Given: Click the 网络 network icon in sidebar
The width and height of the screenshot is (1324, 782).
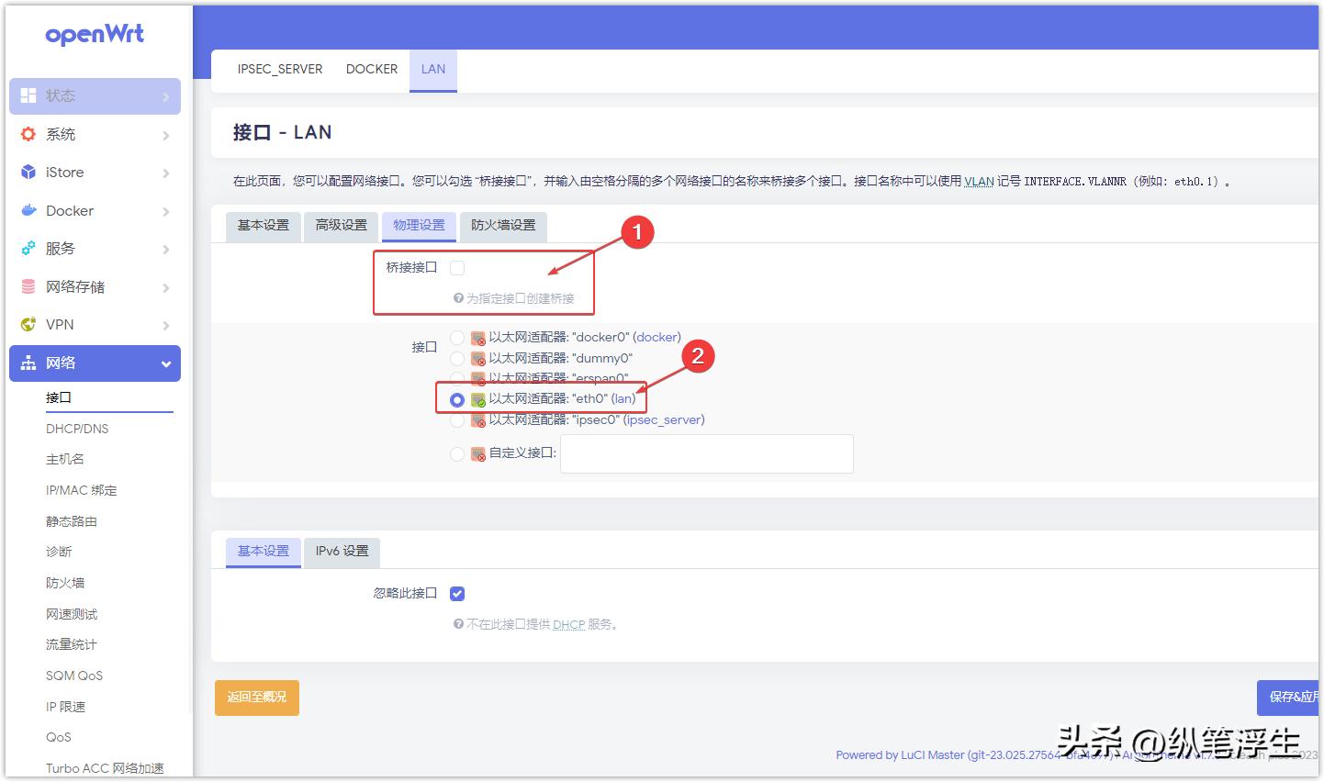Looking at the screenshot, I should point(28,363).
